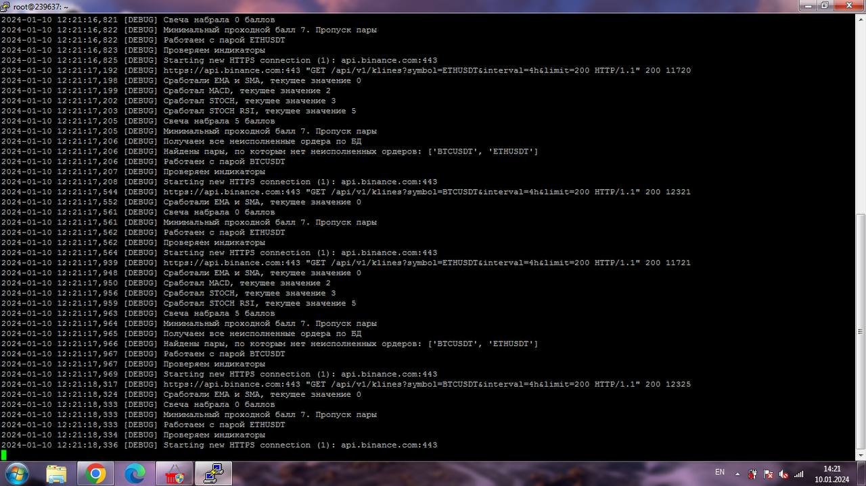Switch the EN input language indicator
This screenshot has height=486, width=866.
720,472
